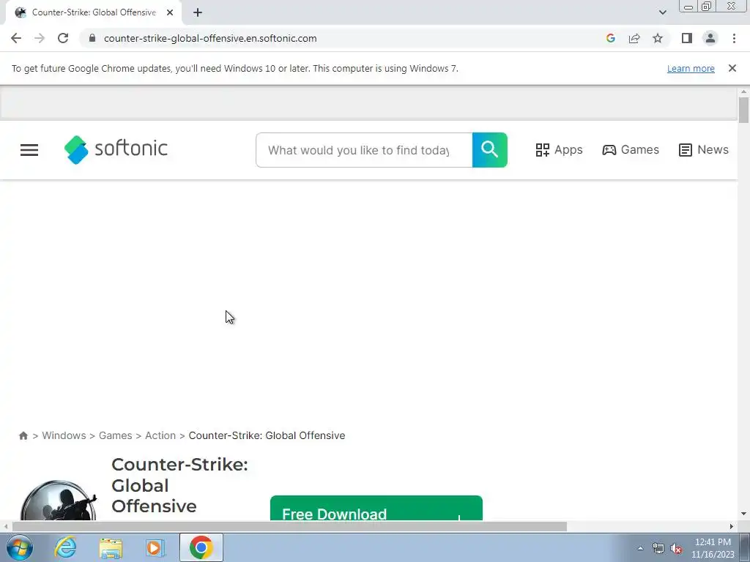This screenshot has width=750, height=562.
Task: Click the Softonic logo
Action: pyautogui.click(x=116, y=149)
